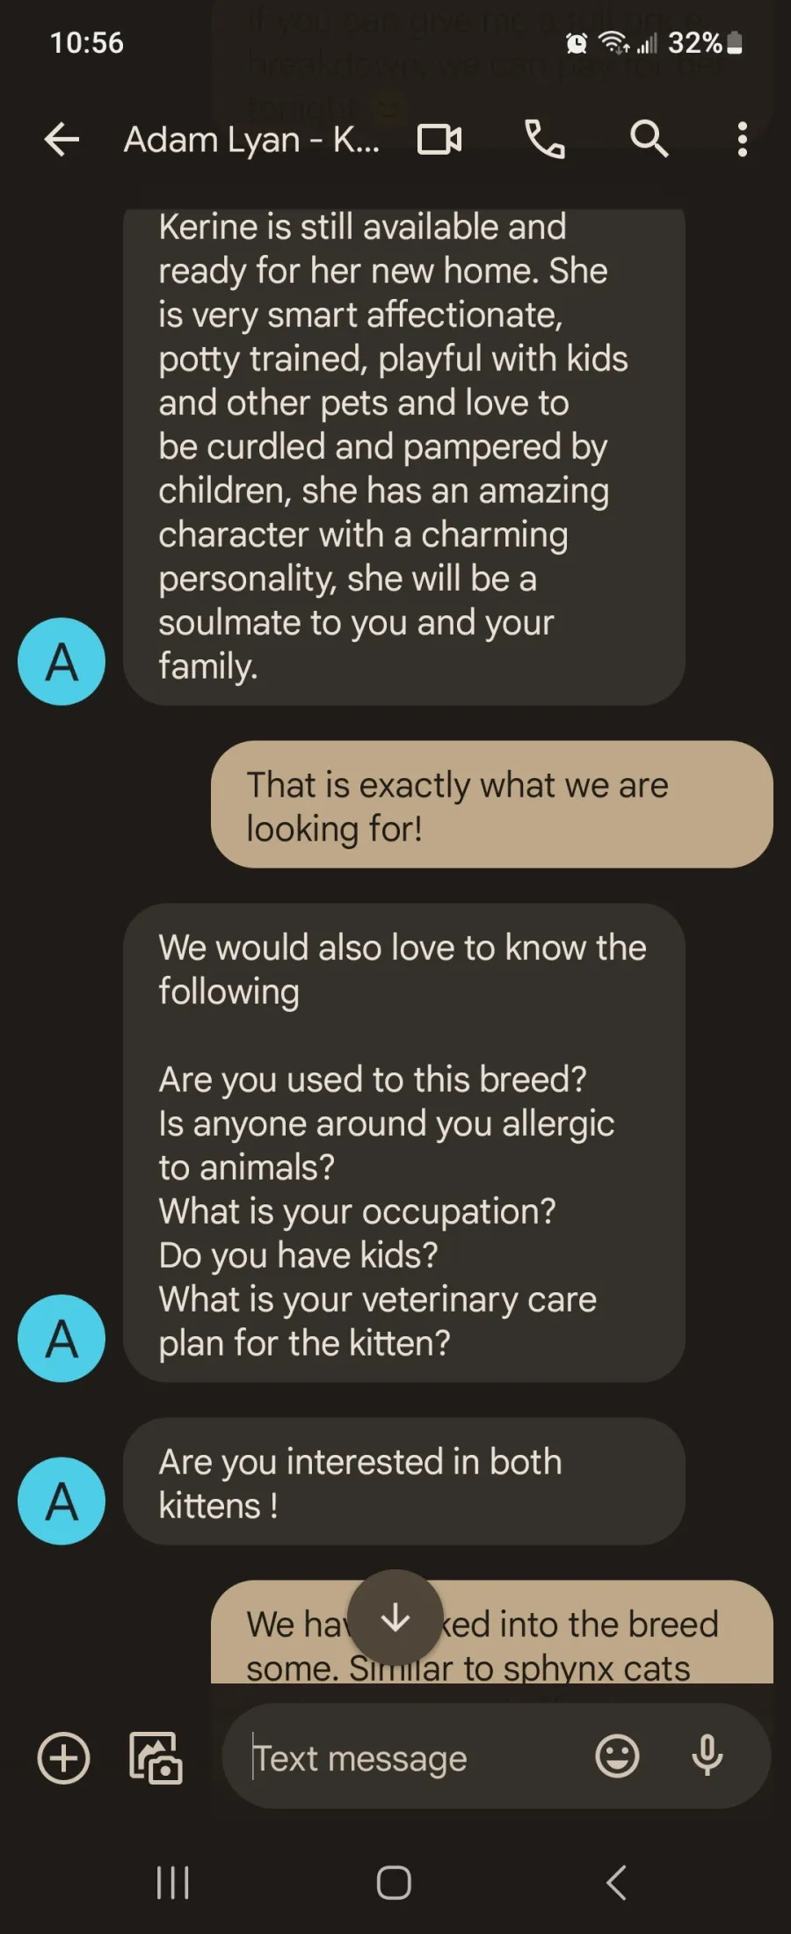Open the plus attachment menu

coord(63,1759)
